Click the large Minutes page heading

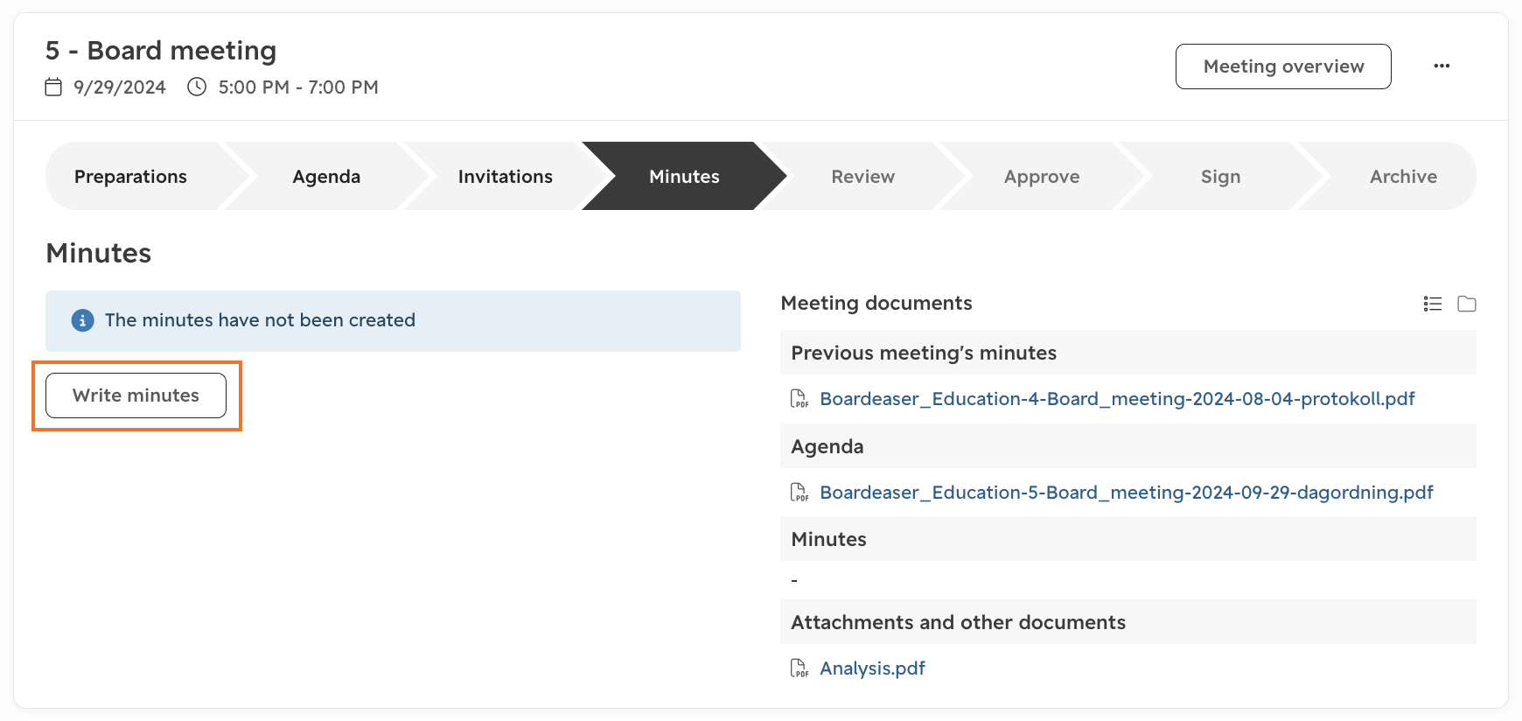coord(99,253)
